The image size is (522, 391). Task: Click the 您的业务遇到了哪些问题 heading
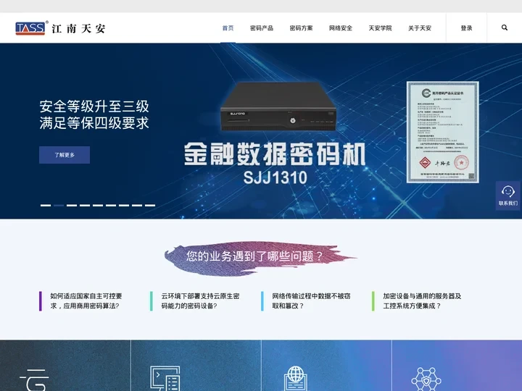[x=254, y=256]
